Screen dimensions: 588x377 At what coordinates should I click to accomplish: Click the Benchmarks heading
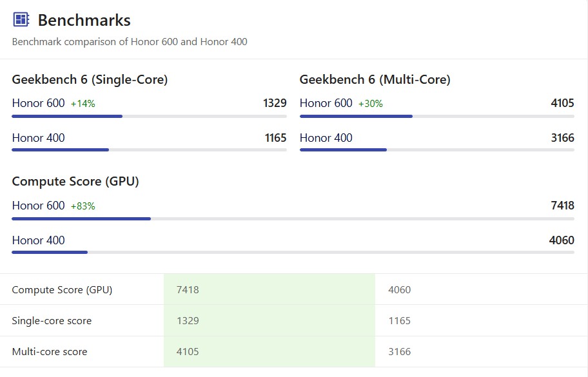pyautogui.click(x=84, y=20)
